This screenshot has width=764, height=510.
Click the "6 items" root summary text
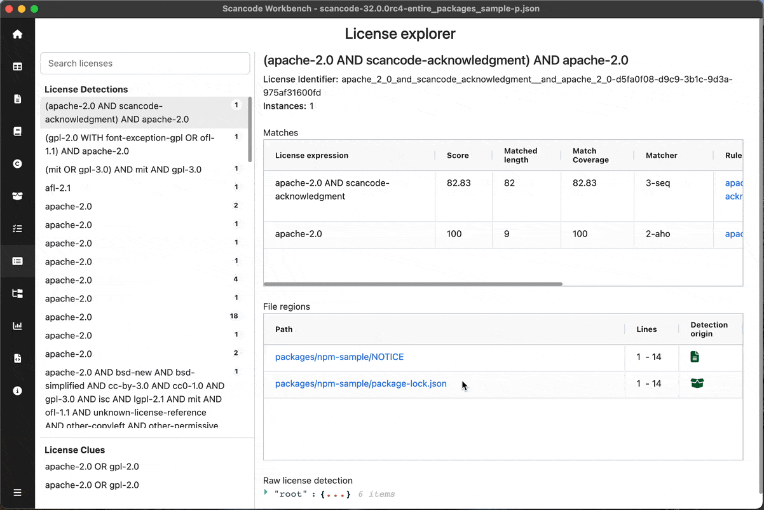point(376,494)
